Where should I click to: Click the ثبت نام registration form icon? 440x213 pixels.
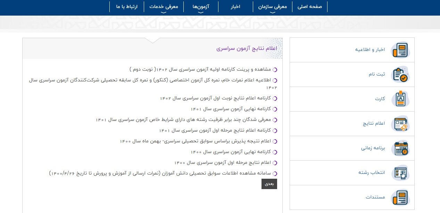(x=400, y=74)
